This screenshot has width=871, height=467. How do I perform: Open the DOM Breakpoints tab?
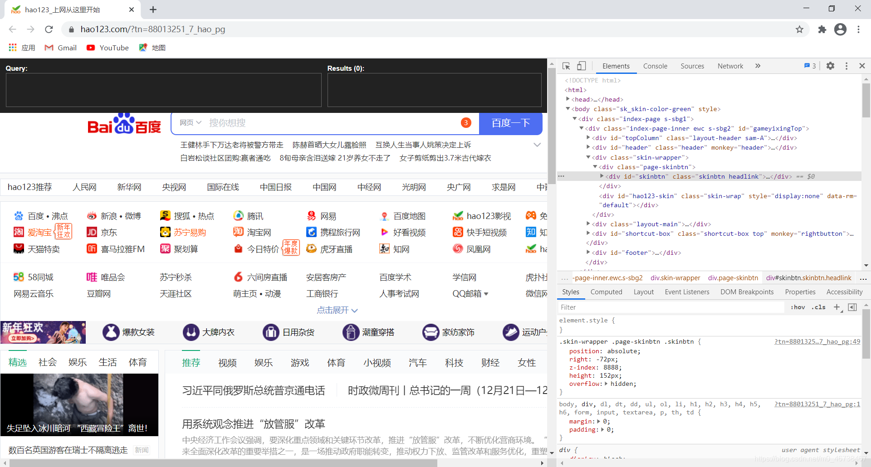pos(747,292)
